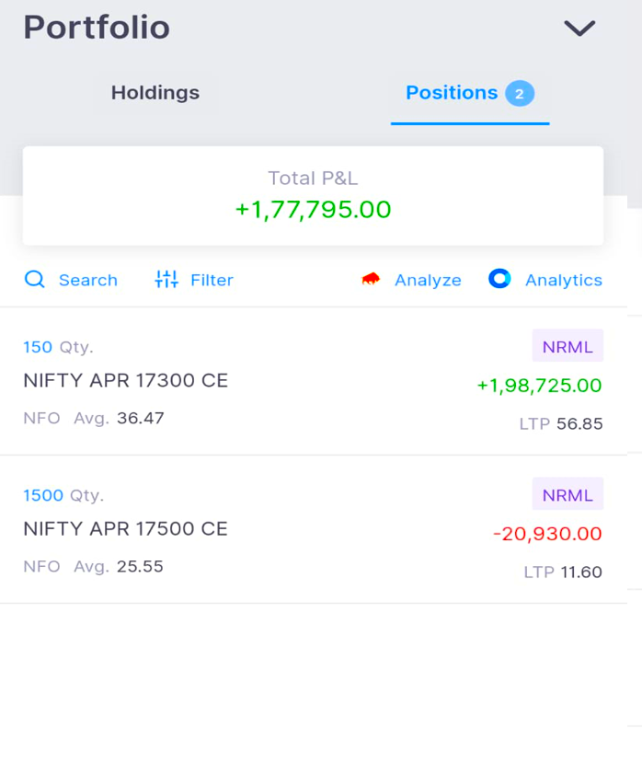Screen dimensions: 642x774
Task: Click the positions count badge
Action: 520,94
